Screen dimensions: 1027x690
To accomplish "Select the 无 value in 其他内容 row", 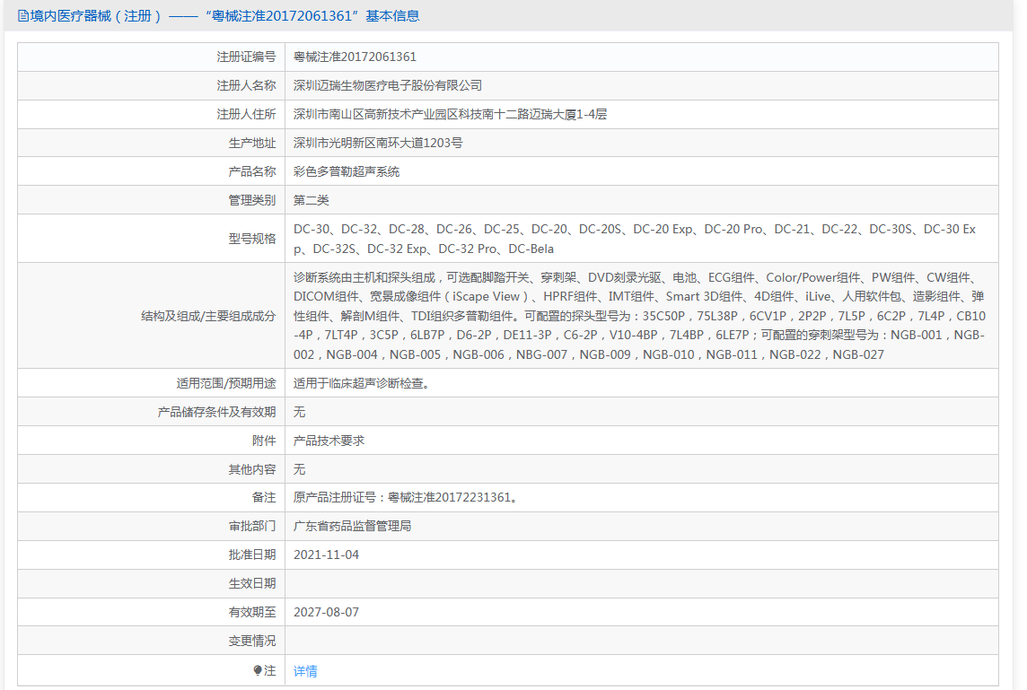I will 299,469.
